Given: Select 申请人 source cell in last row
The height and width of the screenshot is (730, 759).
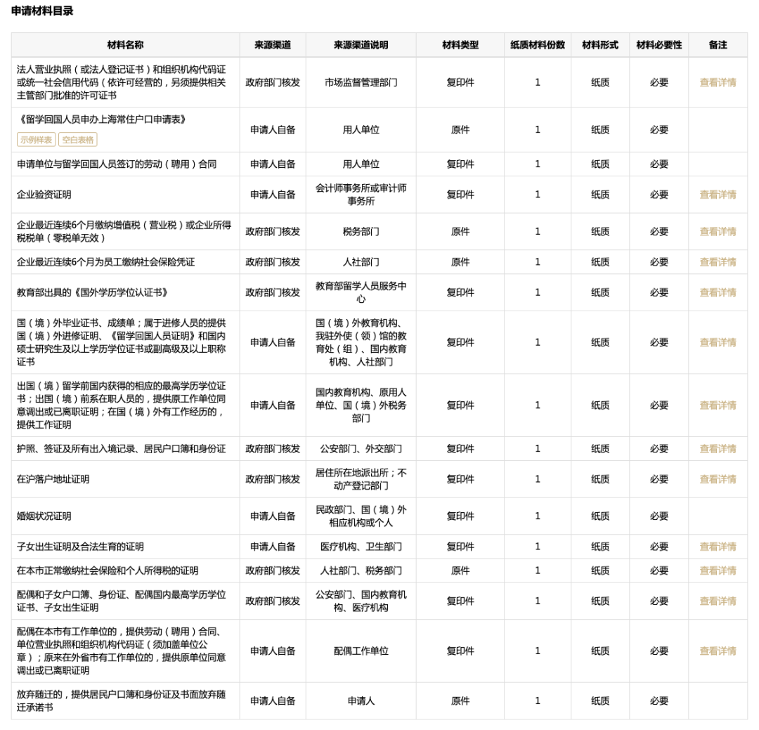Looking at the screenshot, I should coord(361,701).
